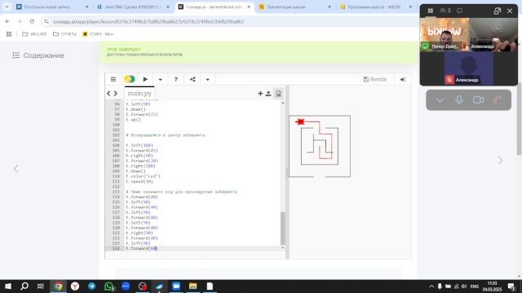Go to next file tab arrow
This screenshot has height=293, width=522.
(116, 94)
